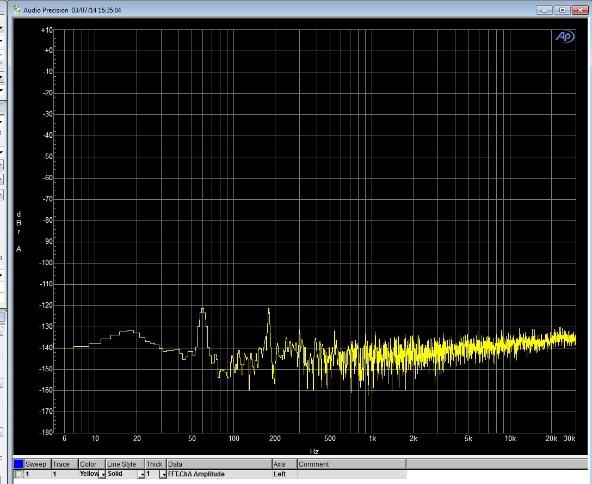Viewport: 592px width, 484px height.
Task: Click the Trace column header
Action: (x=65, y=464)
